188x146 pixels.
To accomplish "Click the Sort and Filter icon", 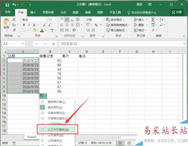I will 161,19.
